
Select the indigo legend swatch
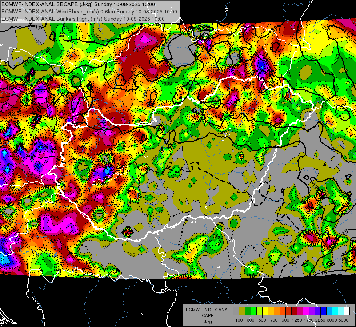[317, 311]
